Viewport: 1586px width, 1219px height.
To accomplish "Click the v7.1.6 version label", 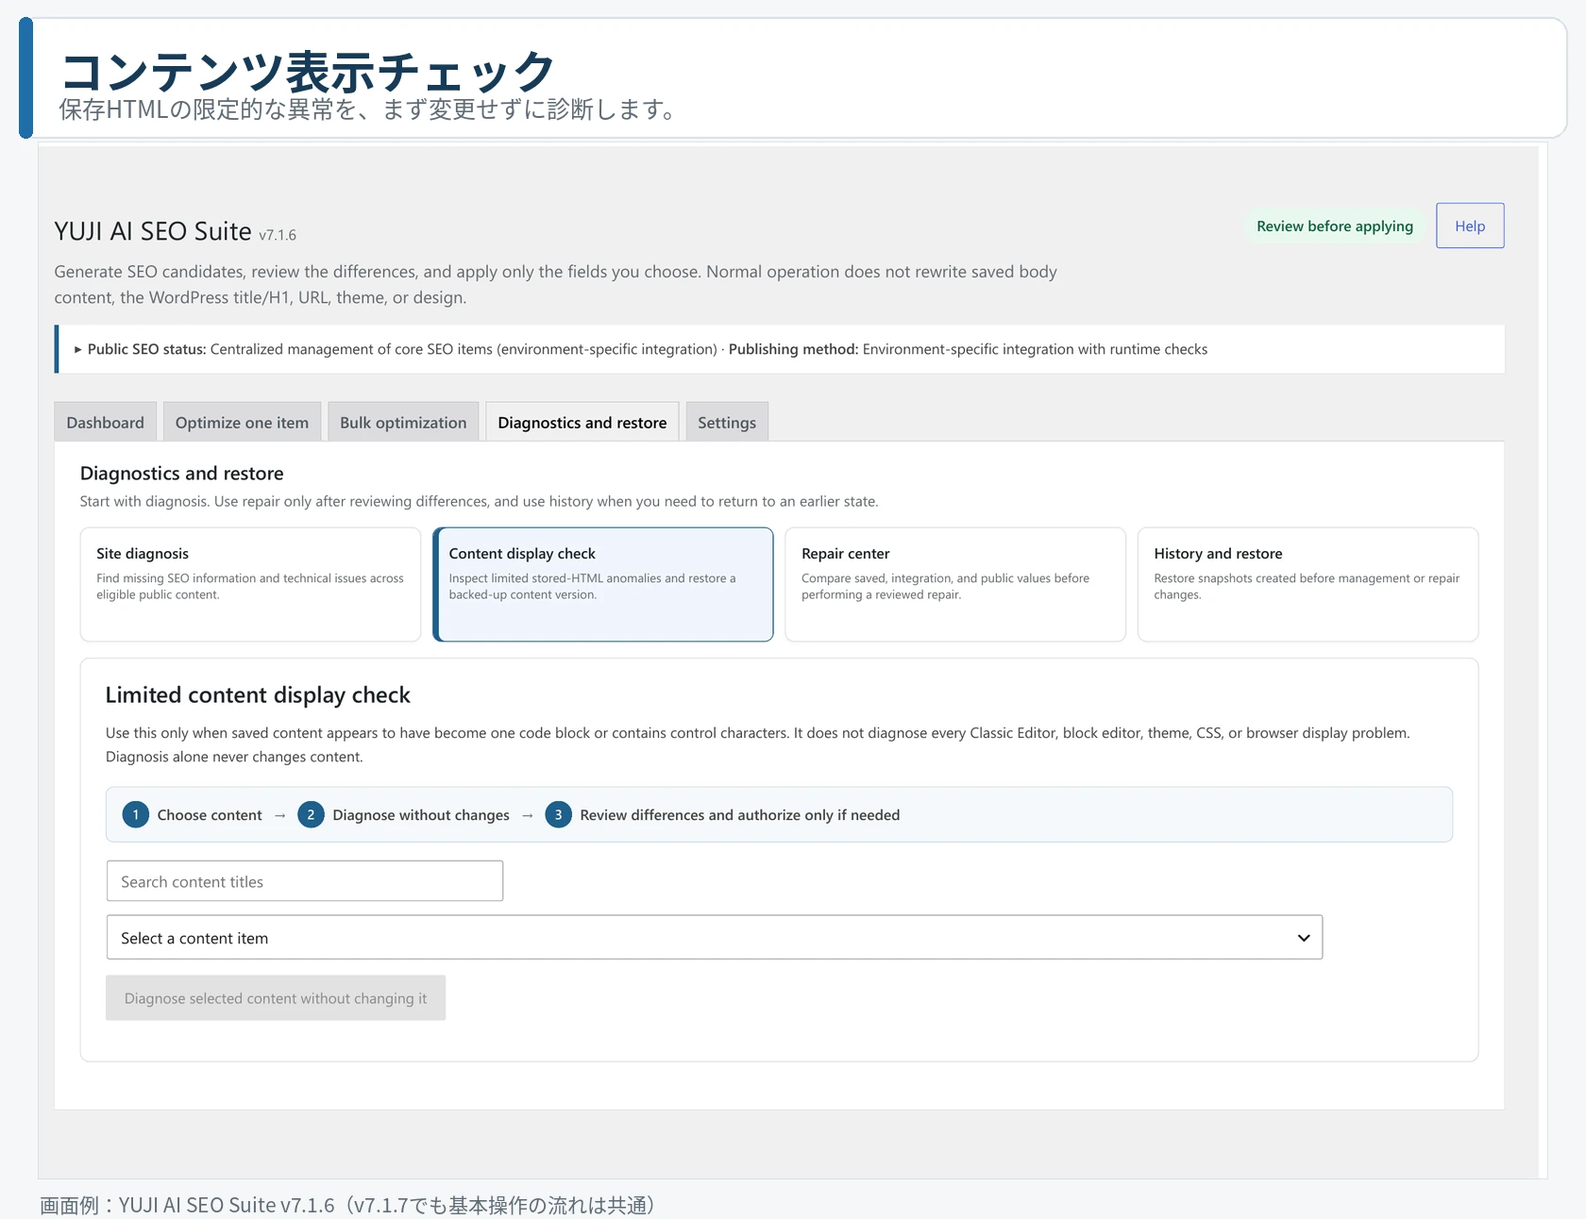I will 278,235.
